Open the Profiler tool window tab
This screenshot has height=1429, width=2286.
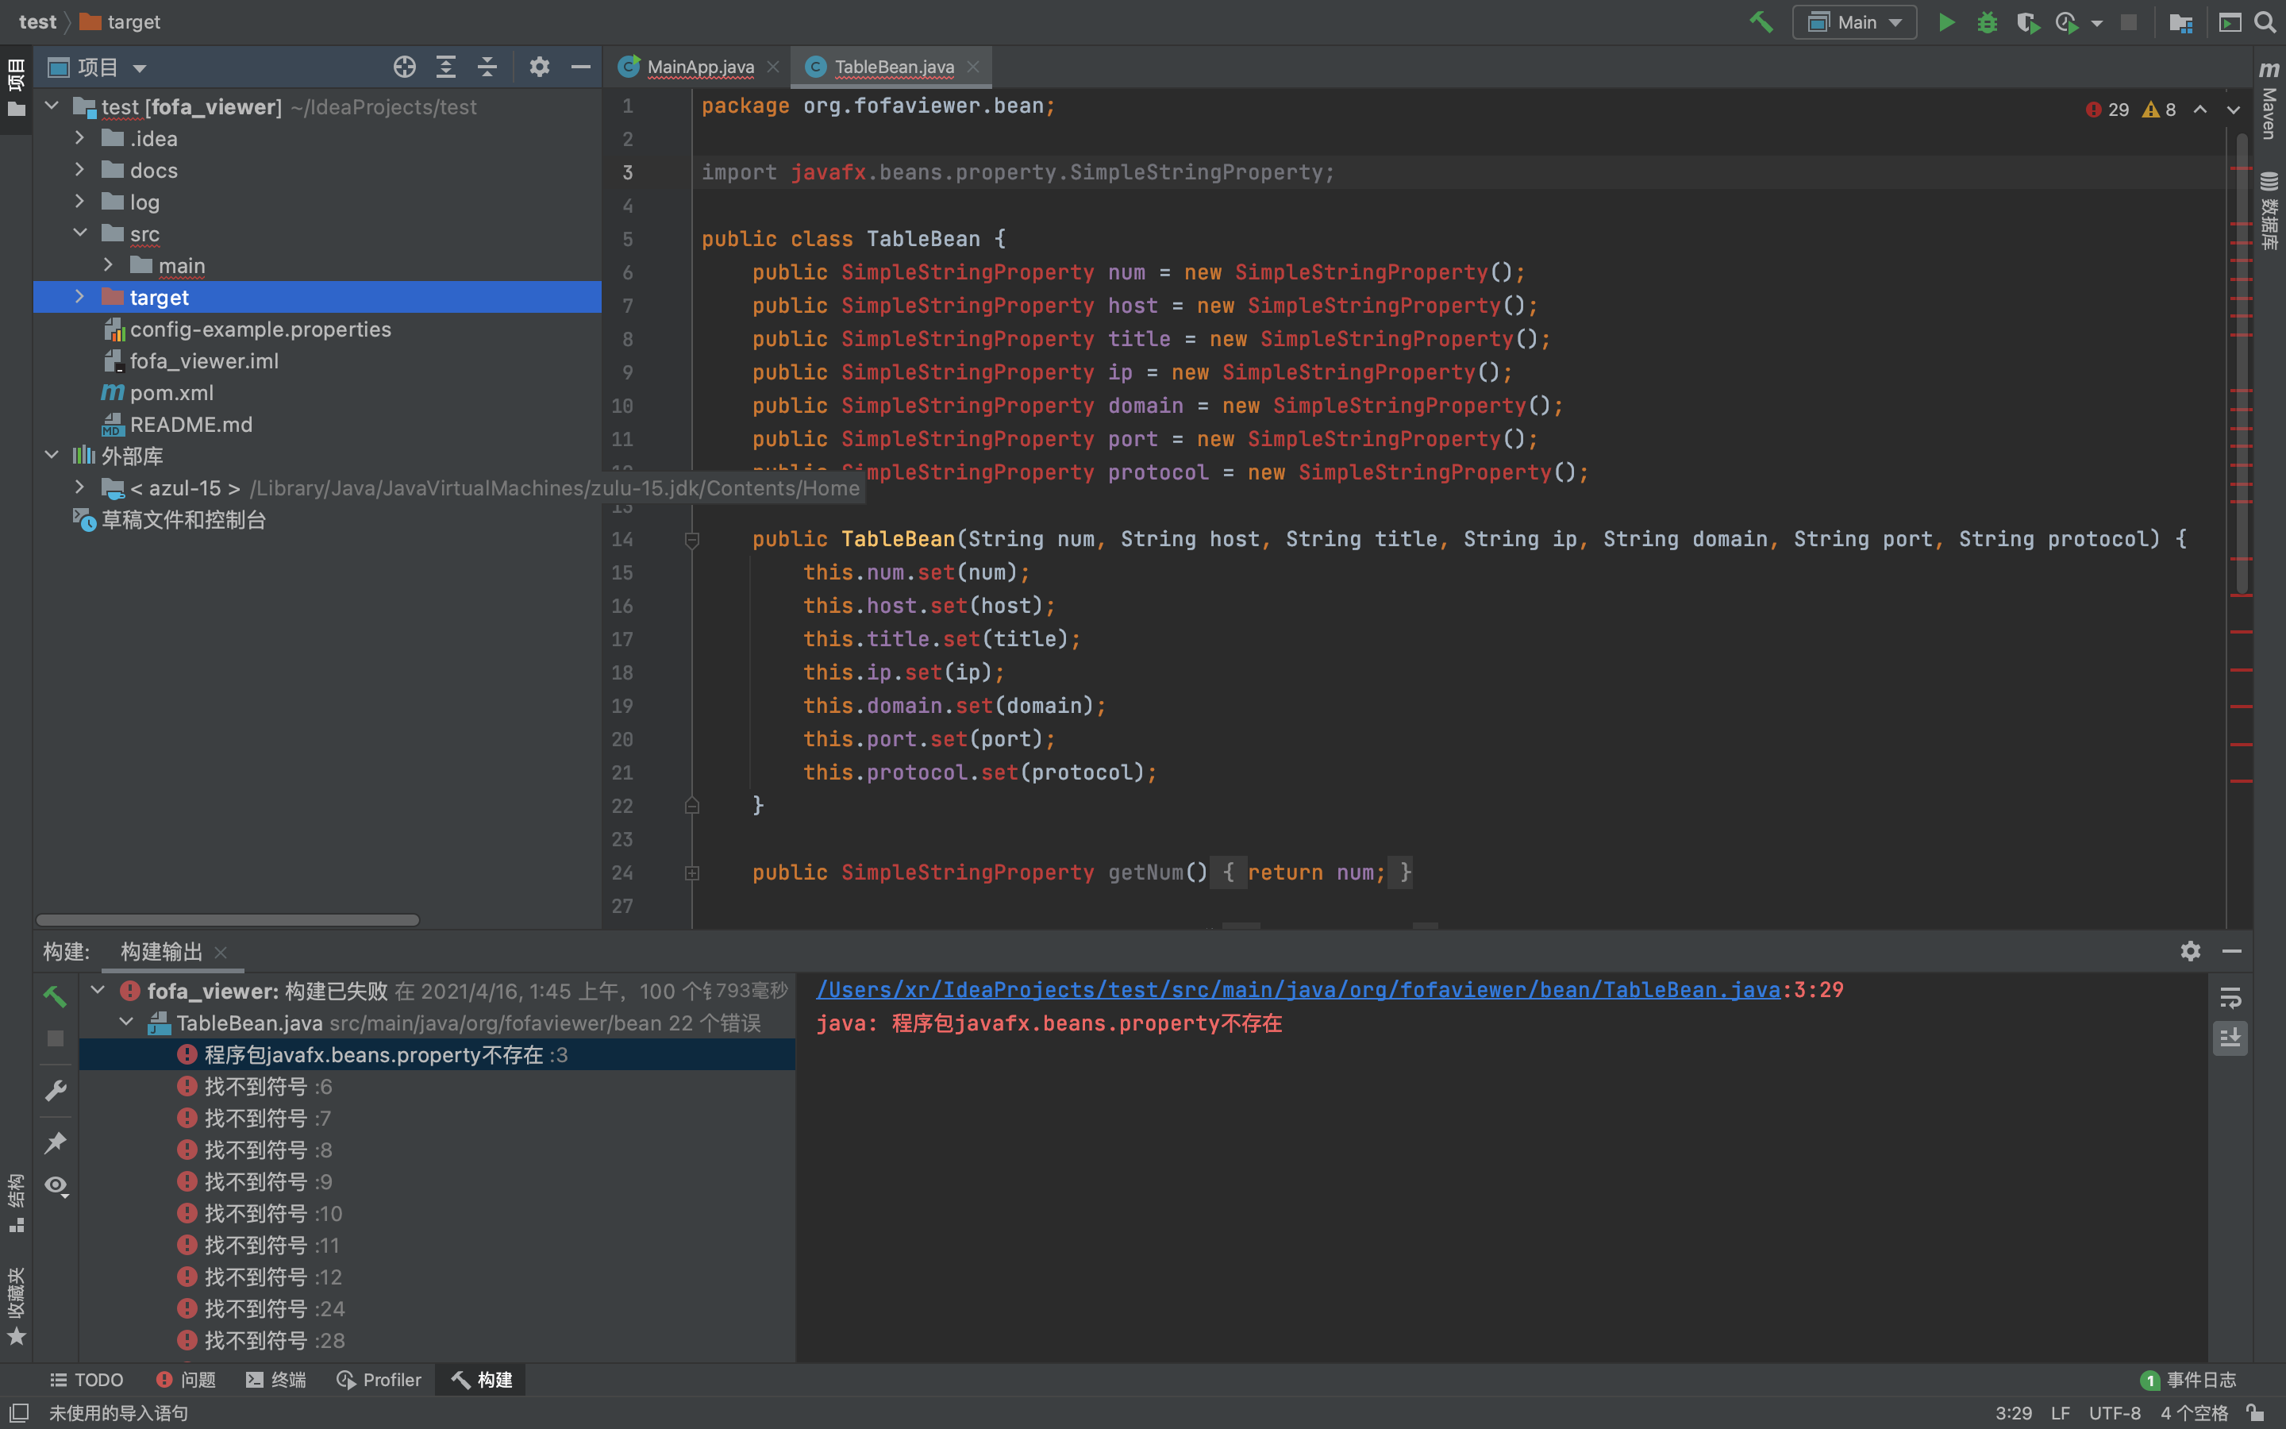pos(379,1380)
